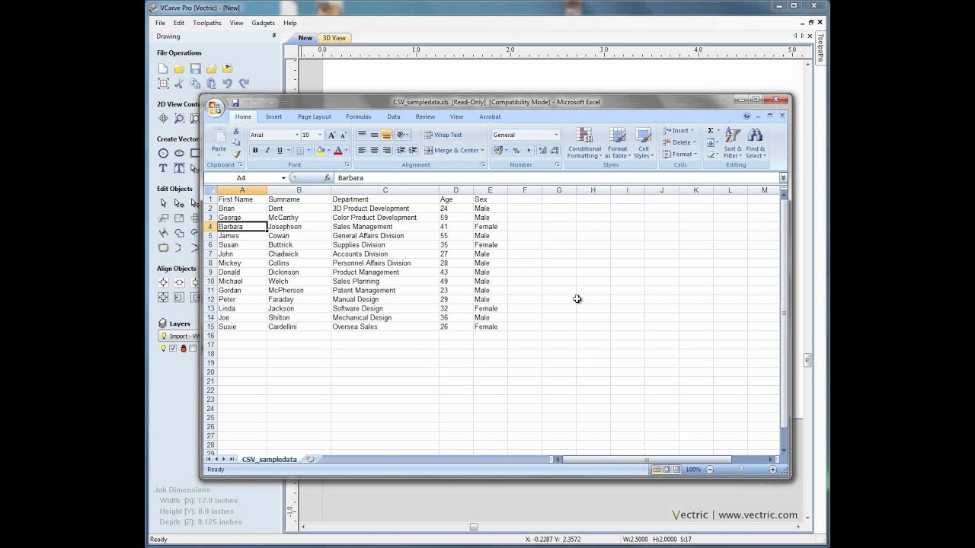
Task: Toggle bold formatting in Excel
Action: [255, 151]
